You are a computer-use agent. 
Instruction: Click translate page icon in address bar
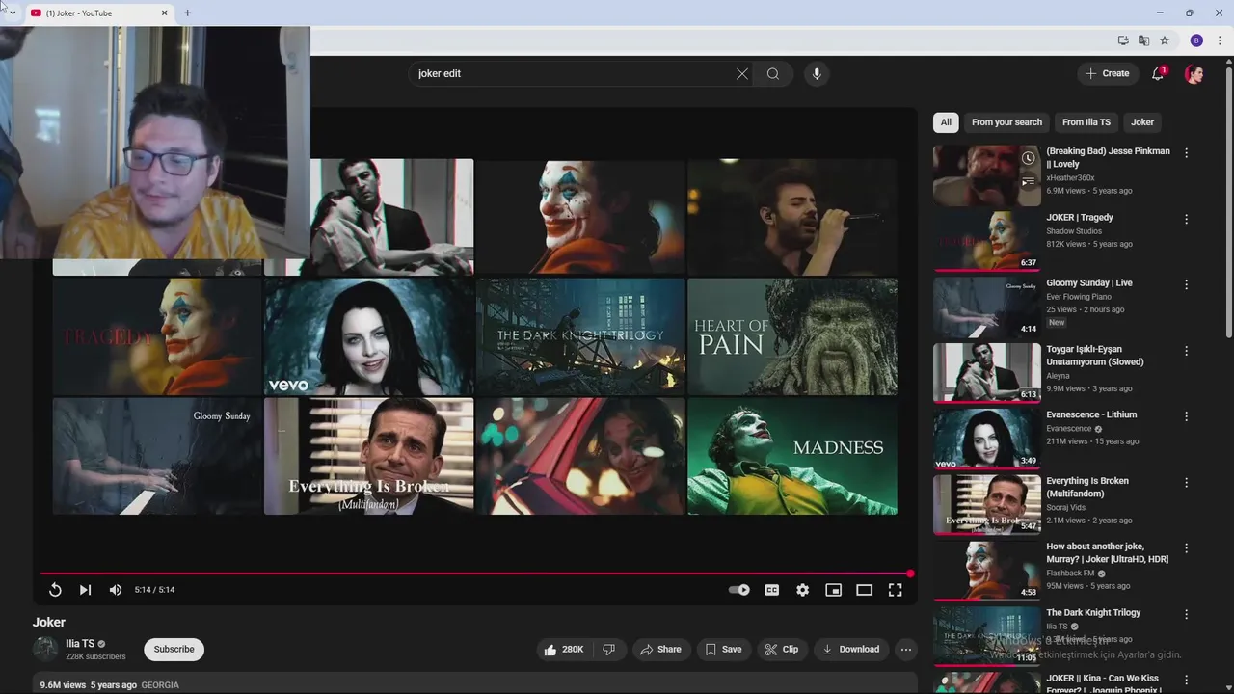point(1143,40)
